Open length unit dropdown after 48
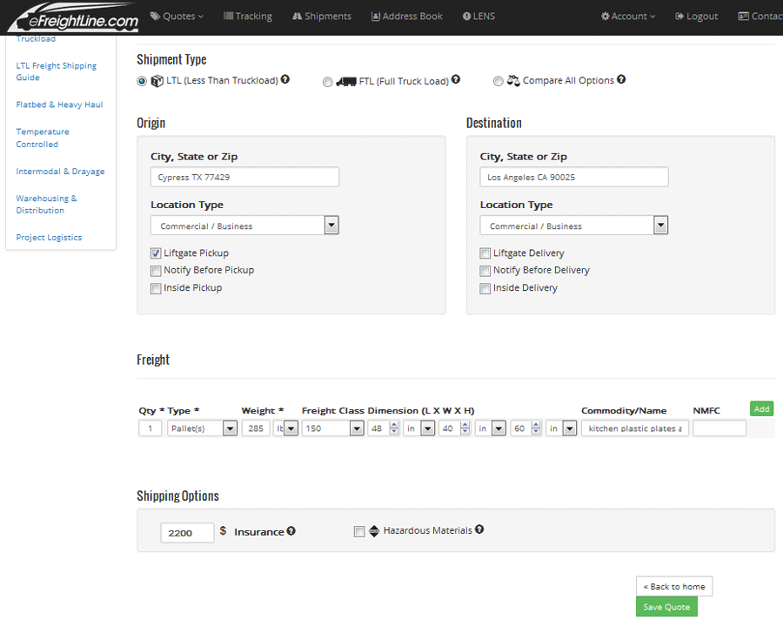This screenshot has height=620, width=783. tap(419, 428)
